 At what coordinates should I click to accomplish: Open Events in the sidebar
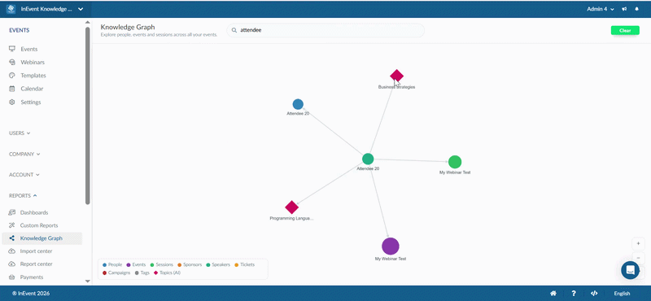click(x=29, y=49)
